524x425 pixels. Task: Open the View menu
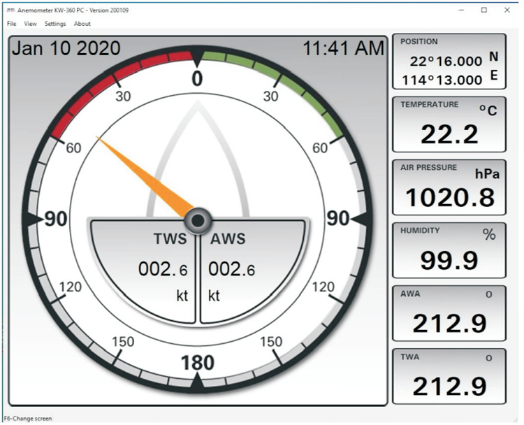[30, 24]
